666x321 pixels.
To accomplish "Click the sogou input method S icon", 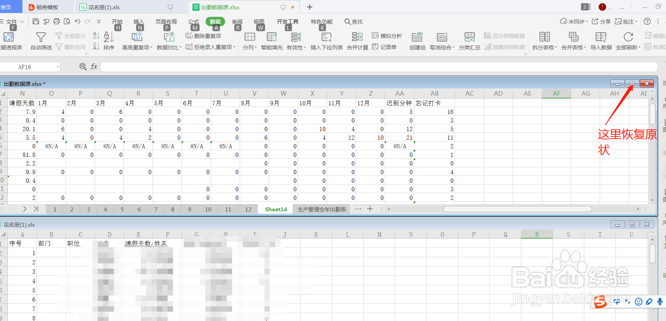I will point(600,302).
